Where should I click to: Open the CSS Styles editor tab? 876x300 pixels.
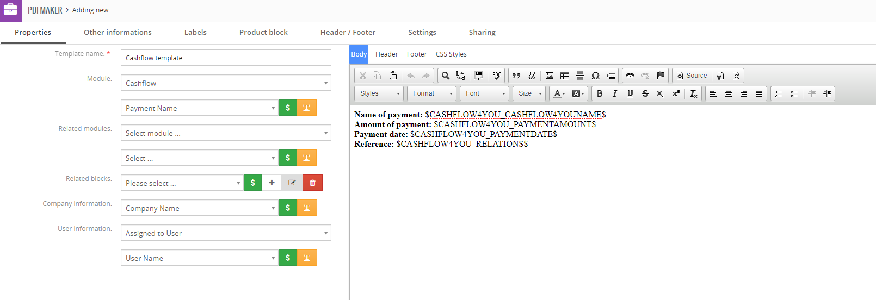pyautogui.click(x=451, y=54)
